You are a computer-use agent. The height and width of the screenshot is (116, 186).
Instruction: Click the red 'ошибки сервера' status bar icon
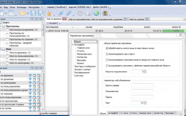point(40,113)
